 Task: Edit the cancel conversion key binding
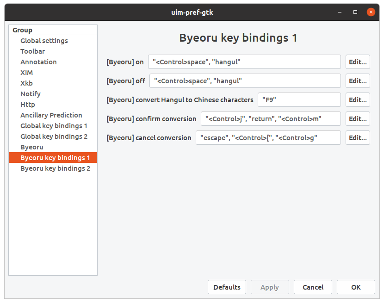(x=358, y=138)
